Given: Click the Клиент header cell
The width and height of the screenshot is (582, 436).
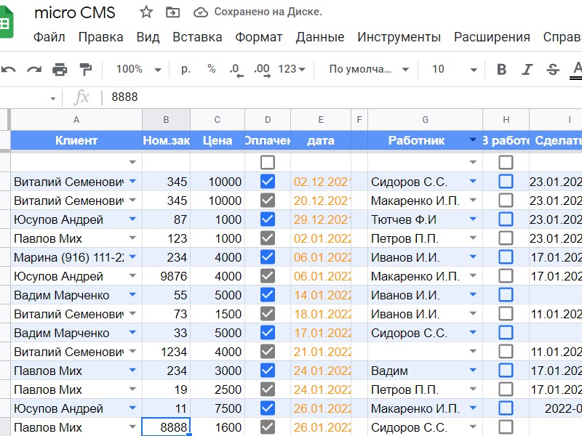Looking at the screenshot, I should 76,140.
